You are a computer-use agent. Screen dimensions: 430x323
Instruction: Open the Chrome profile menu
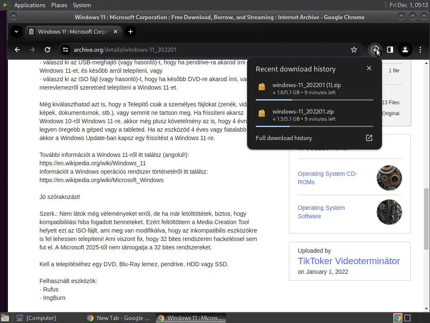405,50
